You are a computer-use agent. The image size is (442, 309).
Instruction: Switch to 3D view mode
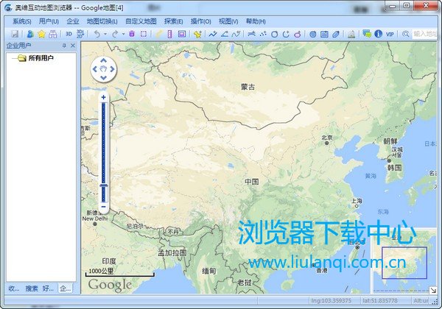coord(69,34)
